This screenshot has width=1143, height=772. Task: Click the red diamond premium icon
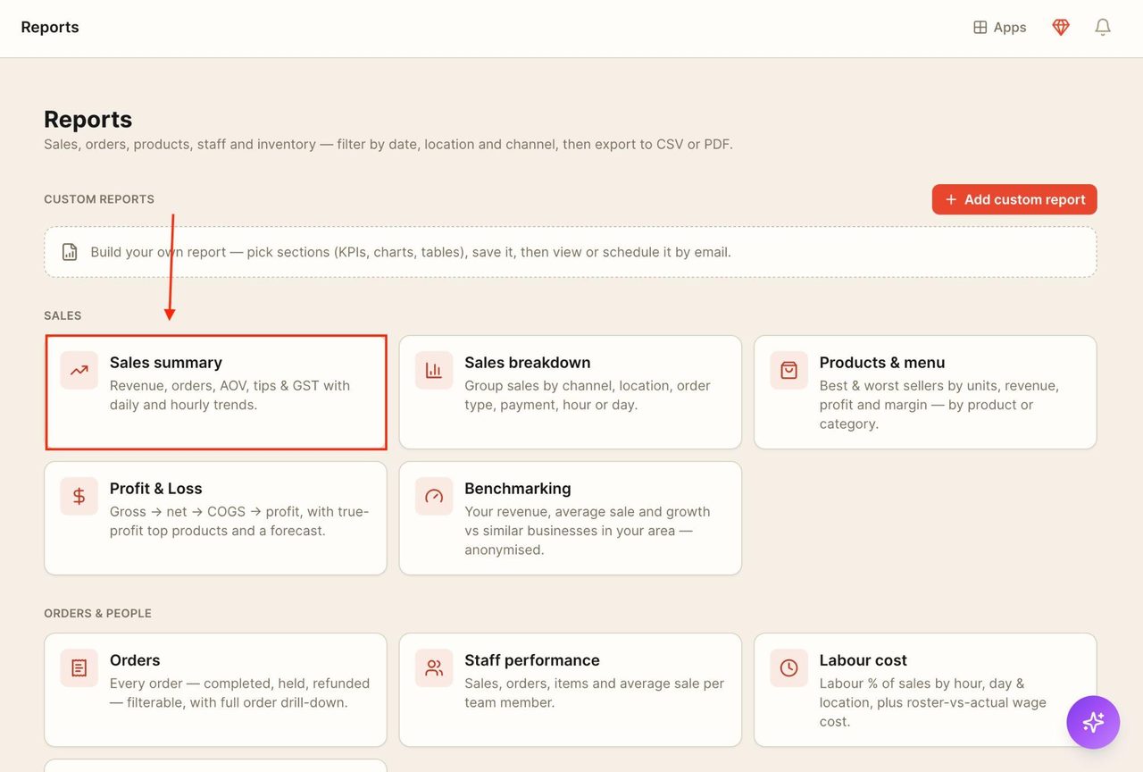point(1061,28)
